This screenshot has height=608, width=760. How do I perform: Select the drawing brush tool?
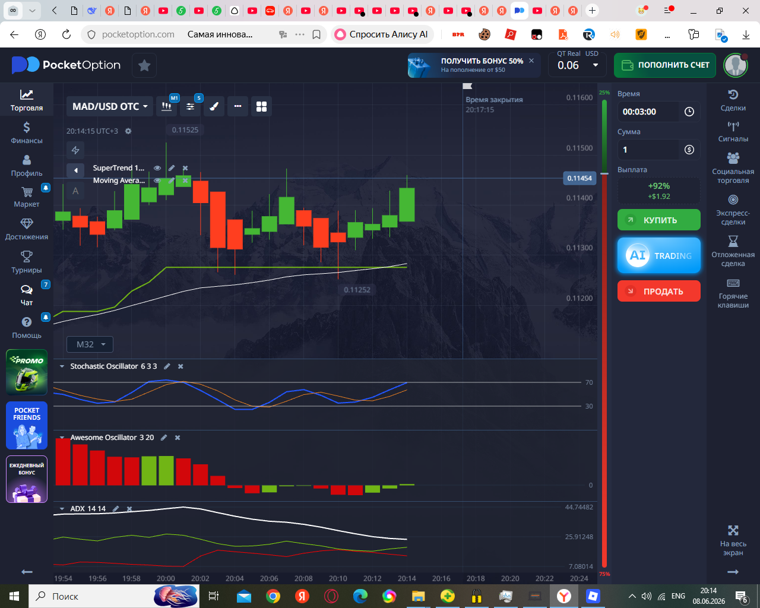214,106
